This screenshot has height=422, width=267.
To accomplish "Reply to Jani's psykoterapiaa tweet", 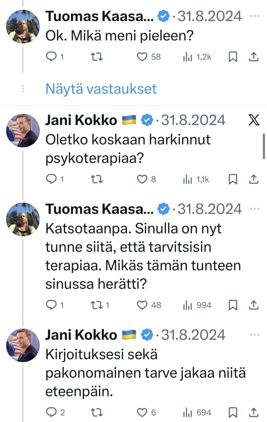I will click(x=51, y=179).
